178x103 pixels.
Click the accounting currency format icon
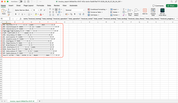point(66,14)
